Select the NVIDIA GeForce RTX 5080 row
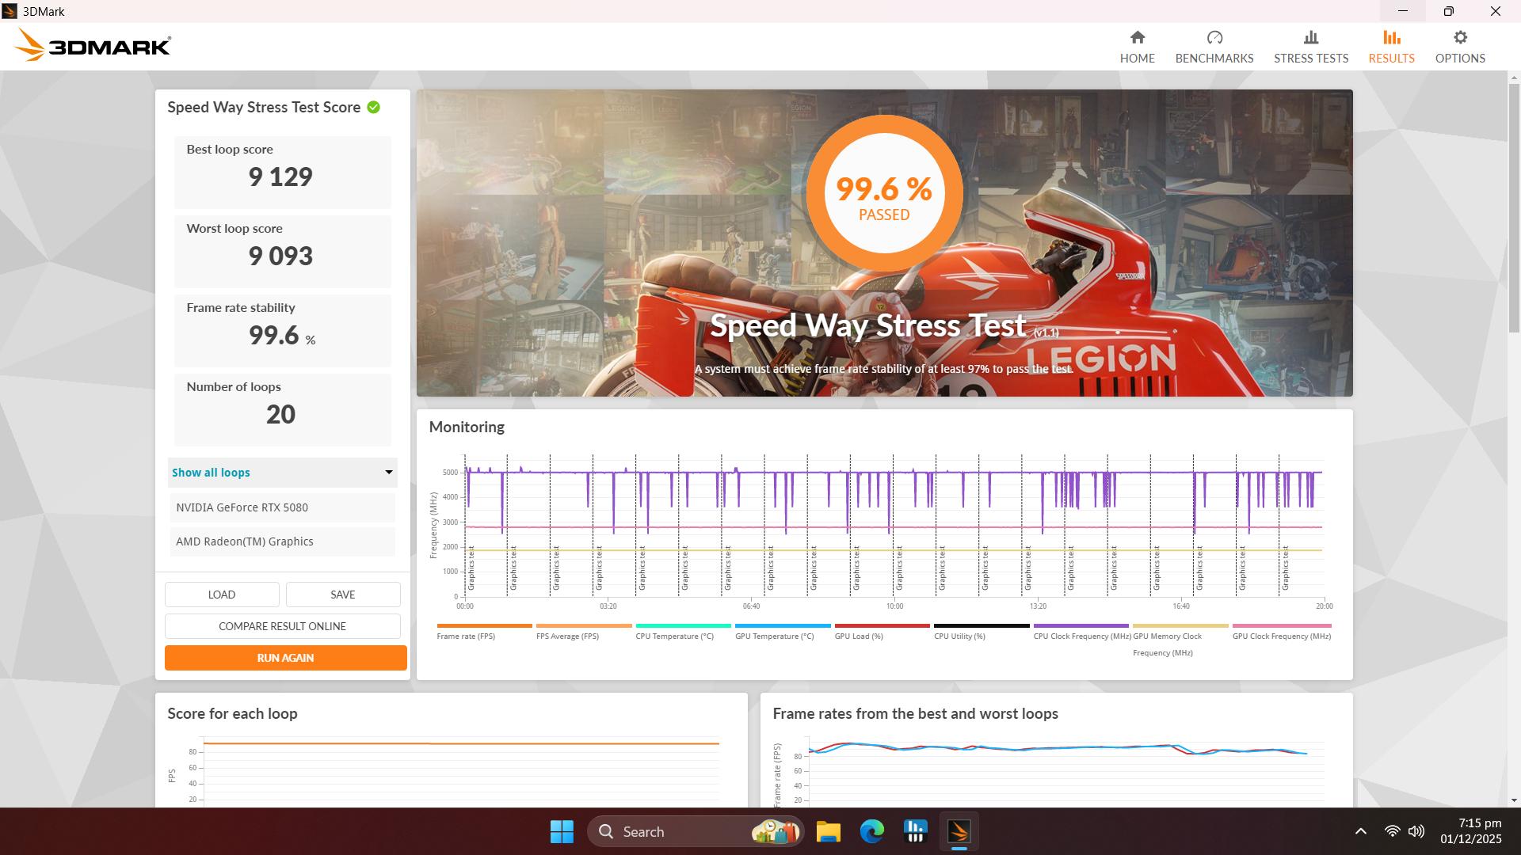This screenshot has height=855, width=1521. [x=282, y=507]
